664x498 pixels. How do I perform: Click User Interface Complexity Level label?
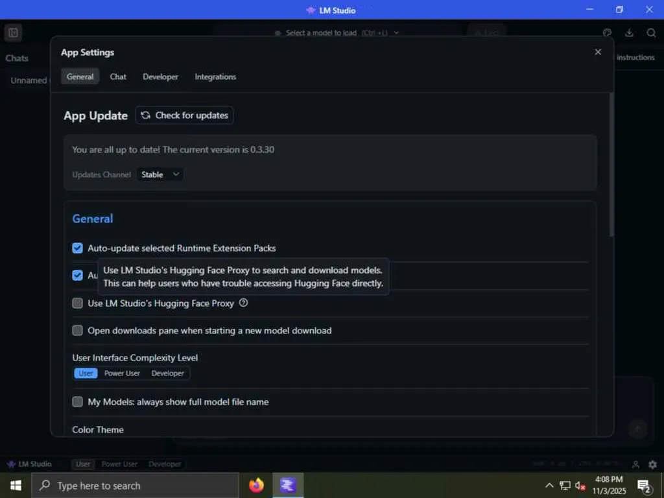pyautogui.click(x=135, y=358)
